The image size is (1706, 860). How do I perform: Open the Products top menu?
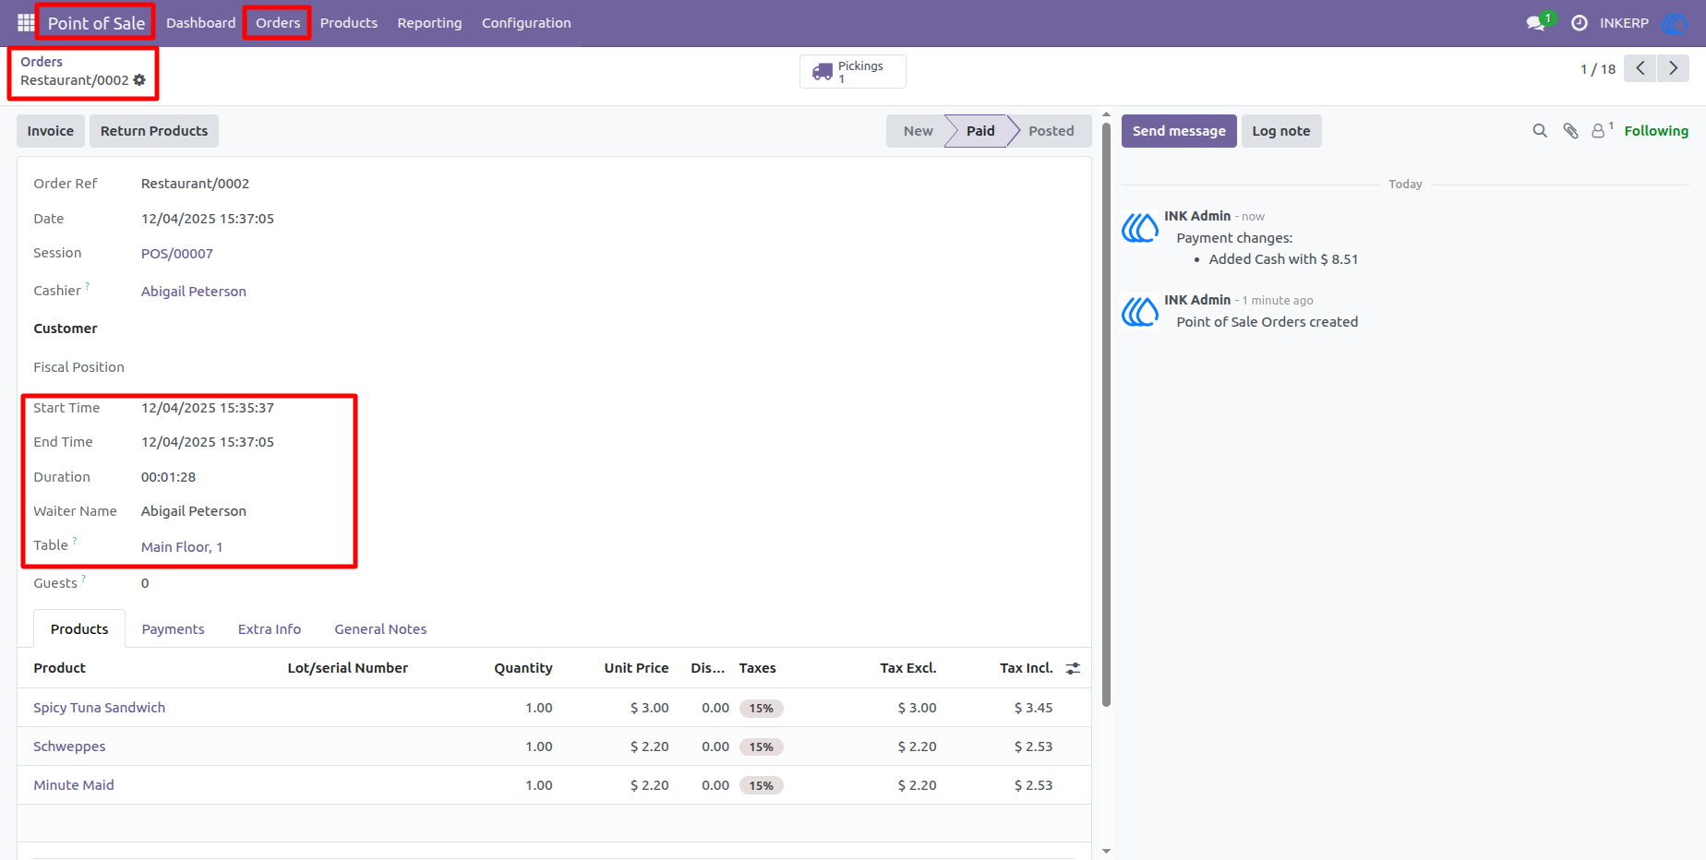(x=349, y=23)
